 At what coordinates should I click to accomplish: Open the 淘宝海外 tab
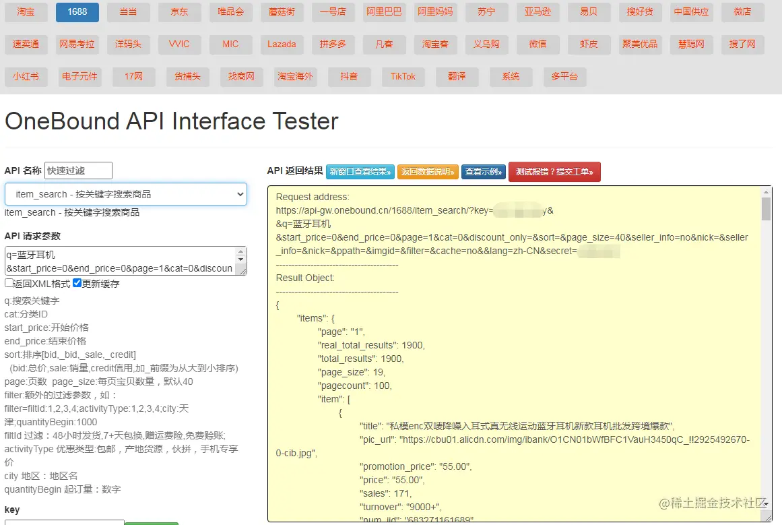[x=295, y=77]
